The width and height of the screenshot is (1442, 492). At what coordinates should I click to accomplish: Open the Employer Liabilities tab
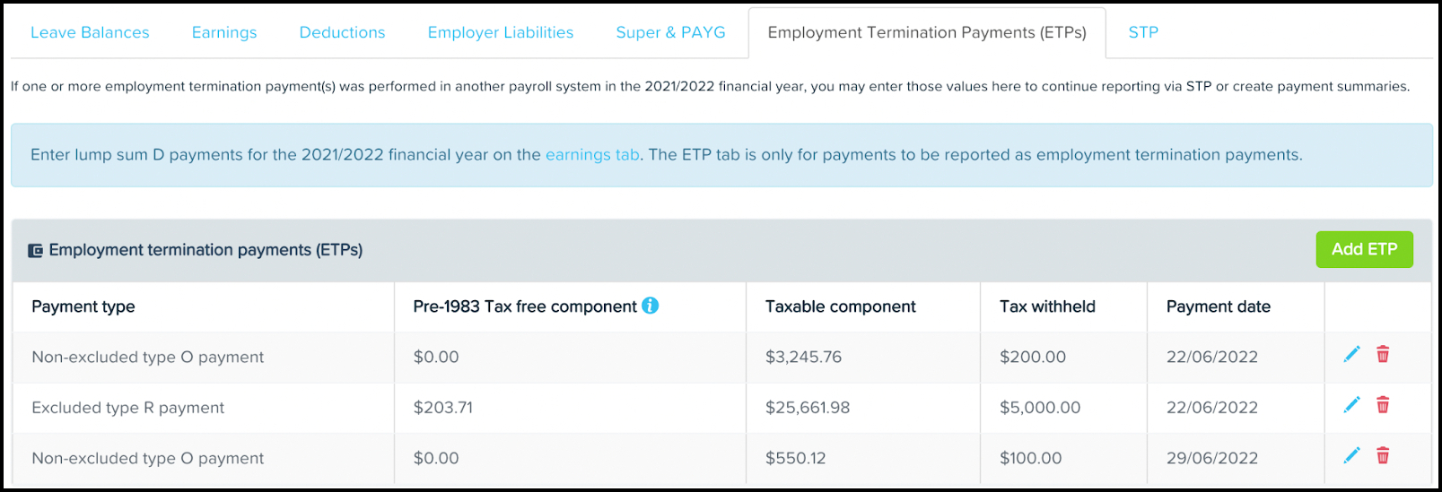point(501,32)
